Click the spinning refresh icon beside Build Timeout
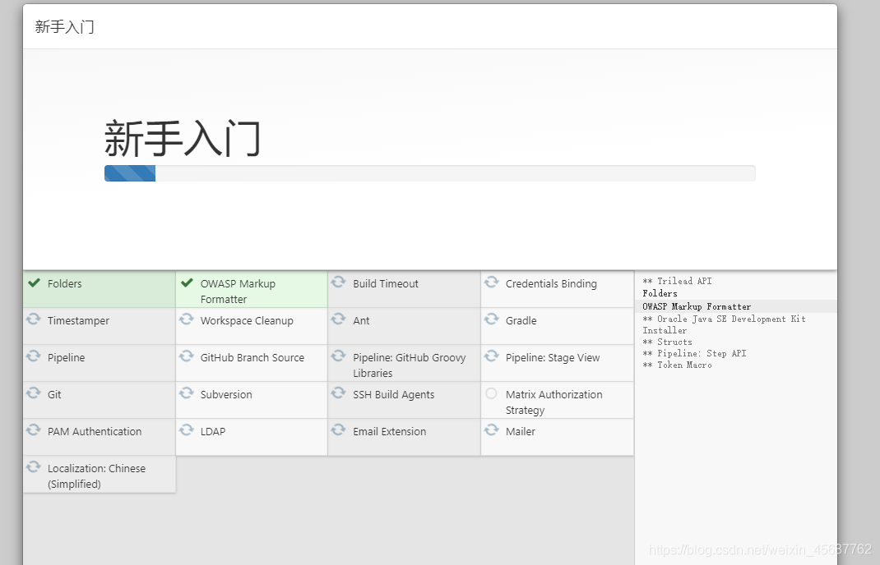The width and height of the screenshot is (880, 565). 338,282
